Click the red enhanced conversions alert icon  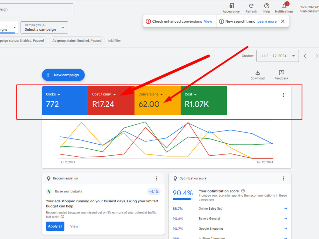click(148, 21)
